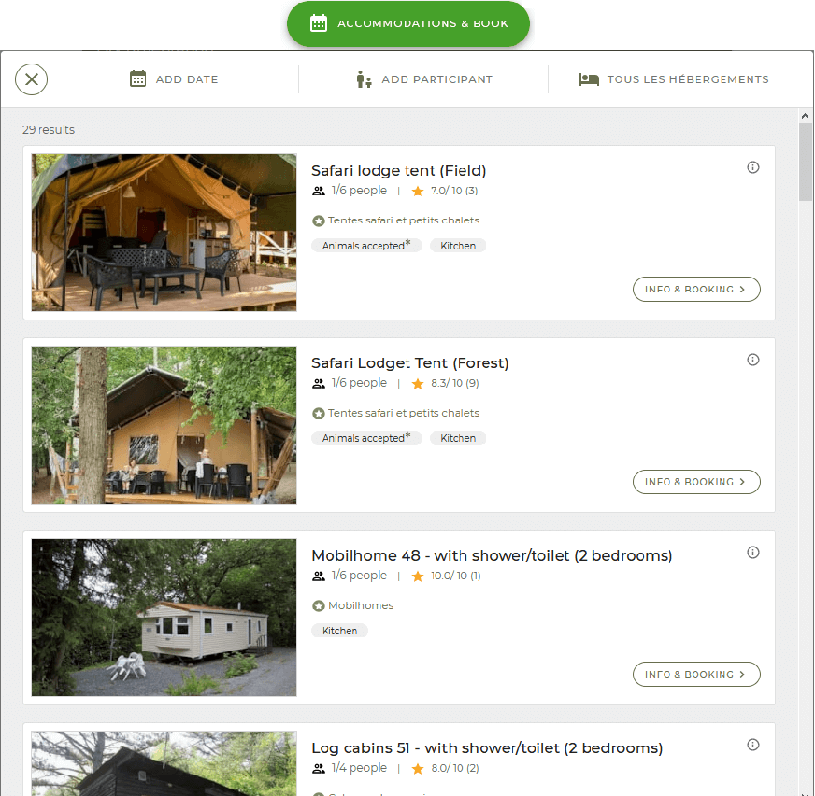Screen dimensions: 815x796
Task: Click Animals accepted tag on Safari lodge tent (Field)
Action: click(x=366, y=245)
